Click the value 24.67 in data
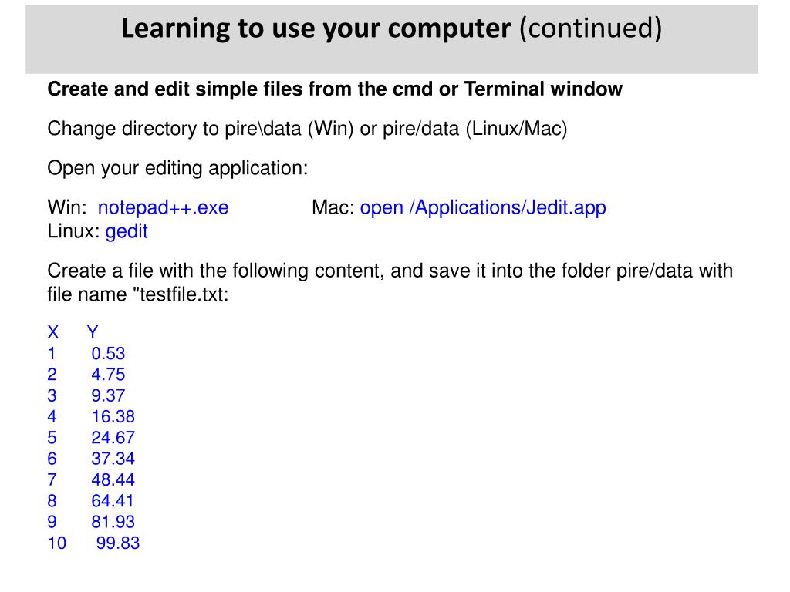790x592 pixels. click(113, 438)
